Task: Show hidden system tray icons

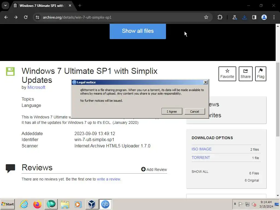Action: click(x=235, y=204)
